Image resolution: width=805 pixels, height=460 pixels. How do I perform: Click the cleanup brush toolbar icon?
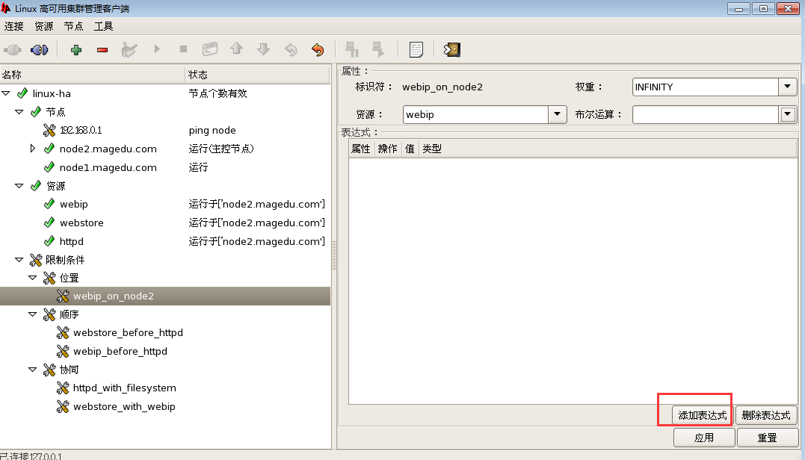[x=129, y=50]
